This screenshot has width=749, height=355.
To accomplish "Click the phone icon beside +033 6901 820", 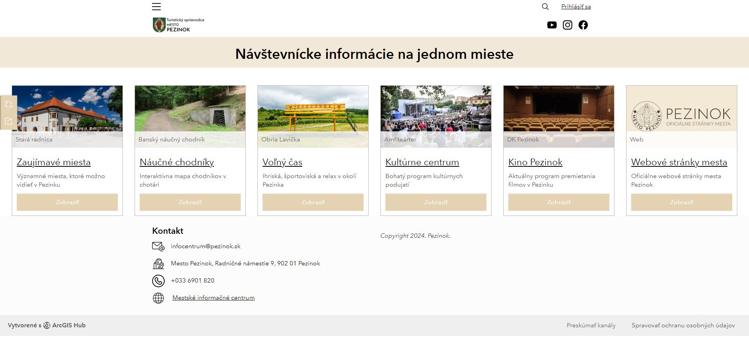I will pyautogui.click(x=158, y=281).
